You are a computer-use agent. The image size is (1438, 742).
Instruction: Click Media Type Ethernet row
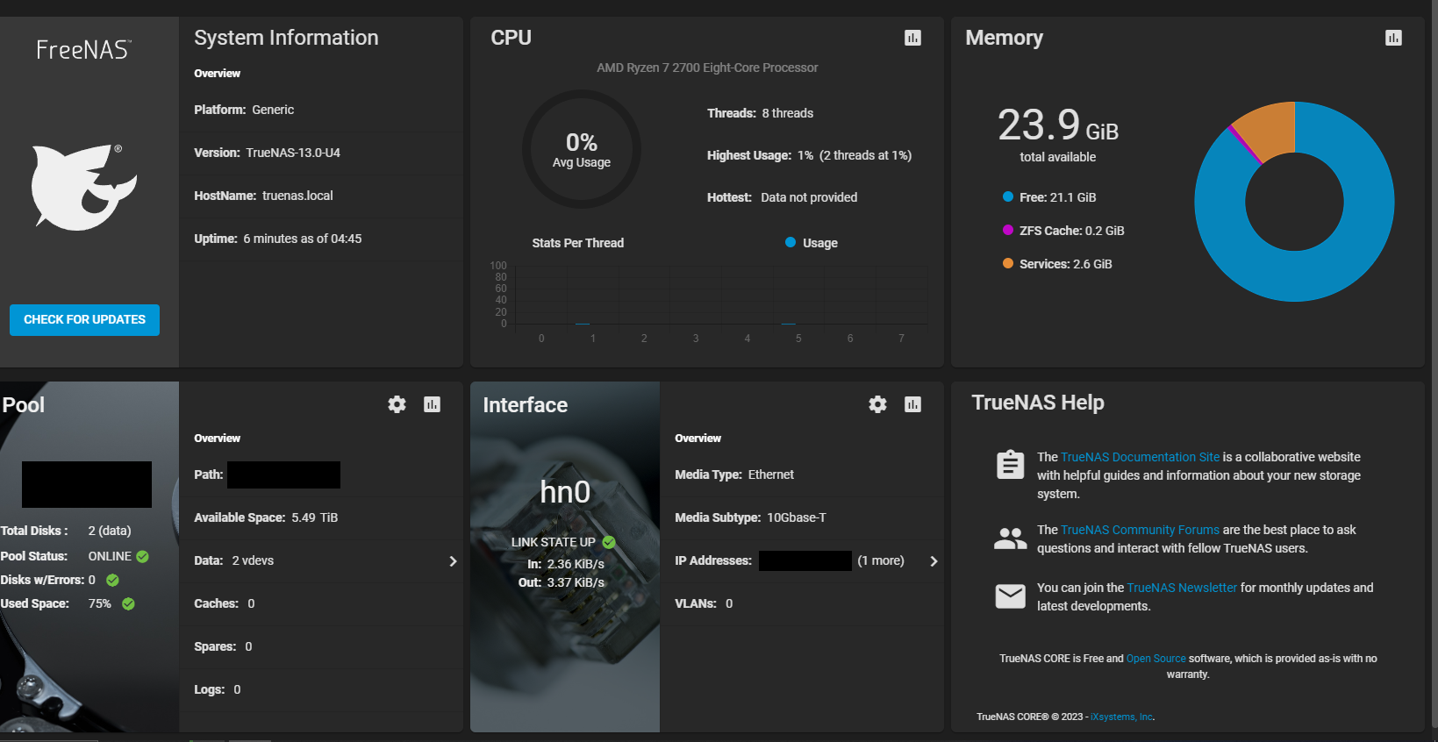[801, 474]
